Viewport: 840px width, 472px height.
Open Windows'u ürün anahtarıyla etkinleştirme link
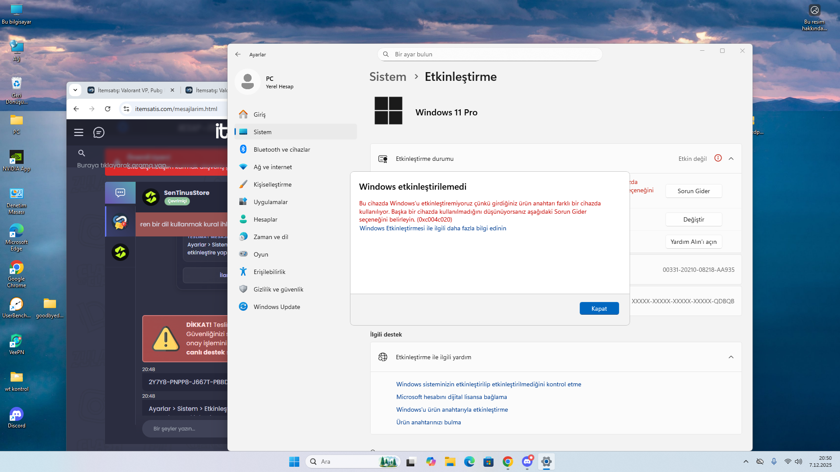452,410
